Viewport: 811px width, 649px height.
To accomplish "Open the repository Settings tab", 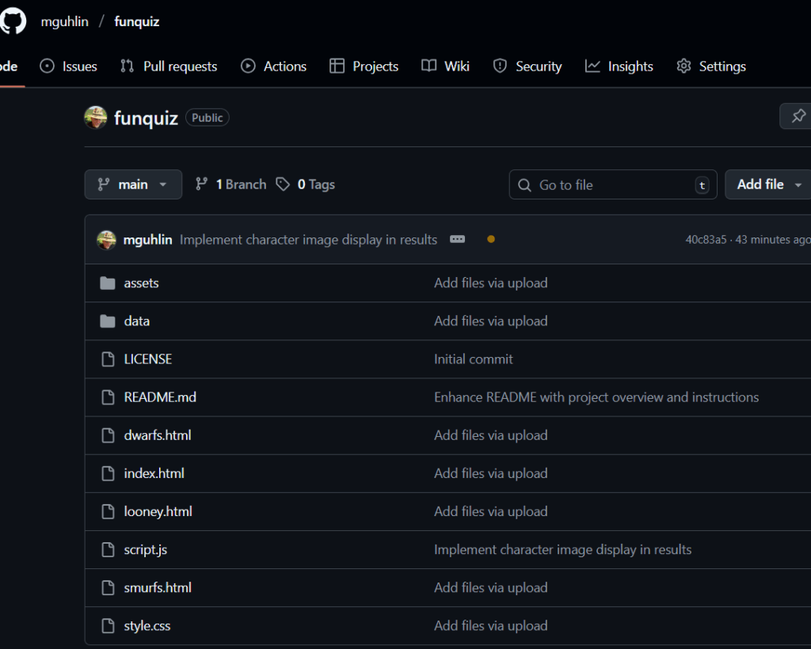I will (x=711, y=66).
